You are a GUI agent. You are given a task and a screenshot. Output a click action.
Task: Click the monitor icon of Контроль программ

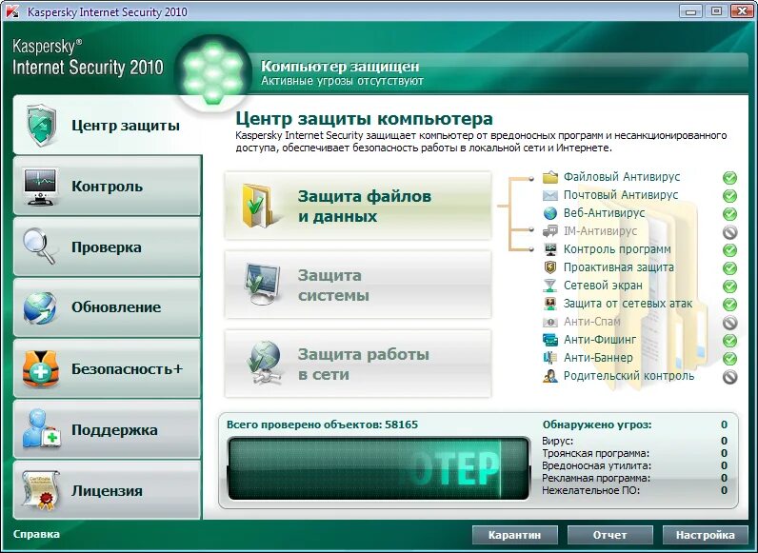[550, 249]
